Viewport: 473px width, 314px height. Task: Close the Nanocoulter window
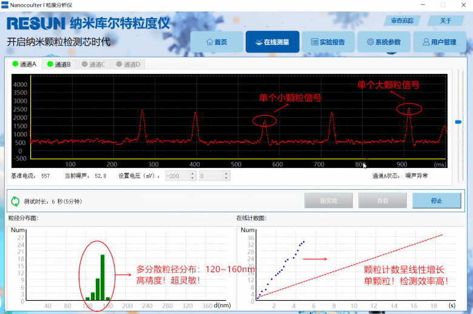(x=463, y=5)
